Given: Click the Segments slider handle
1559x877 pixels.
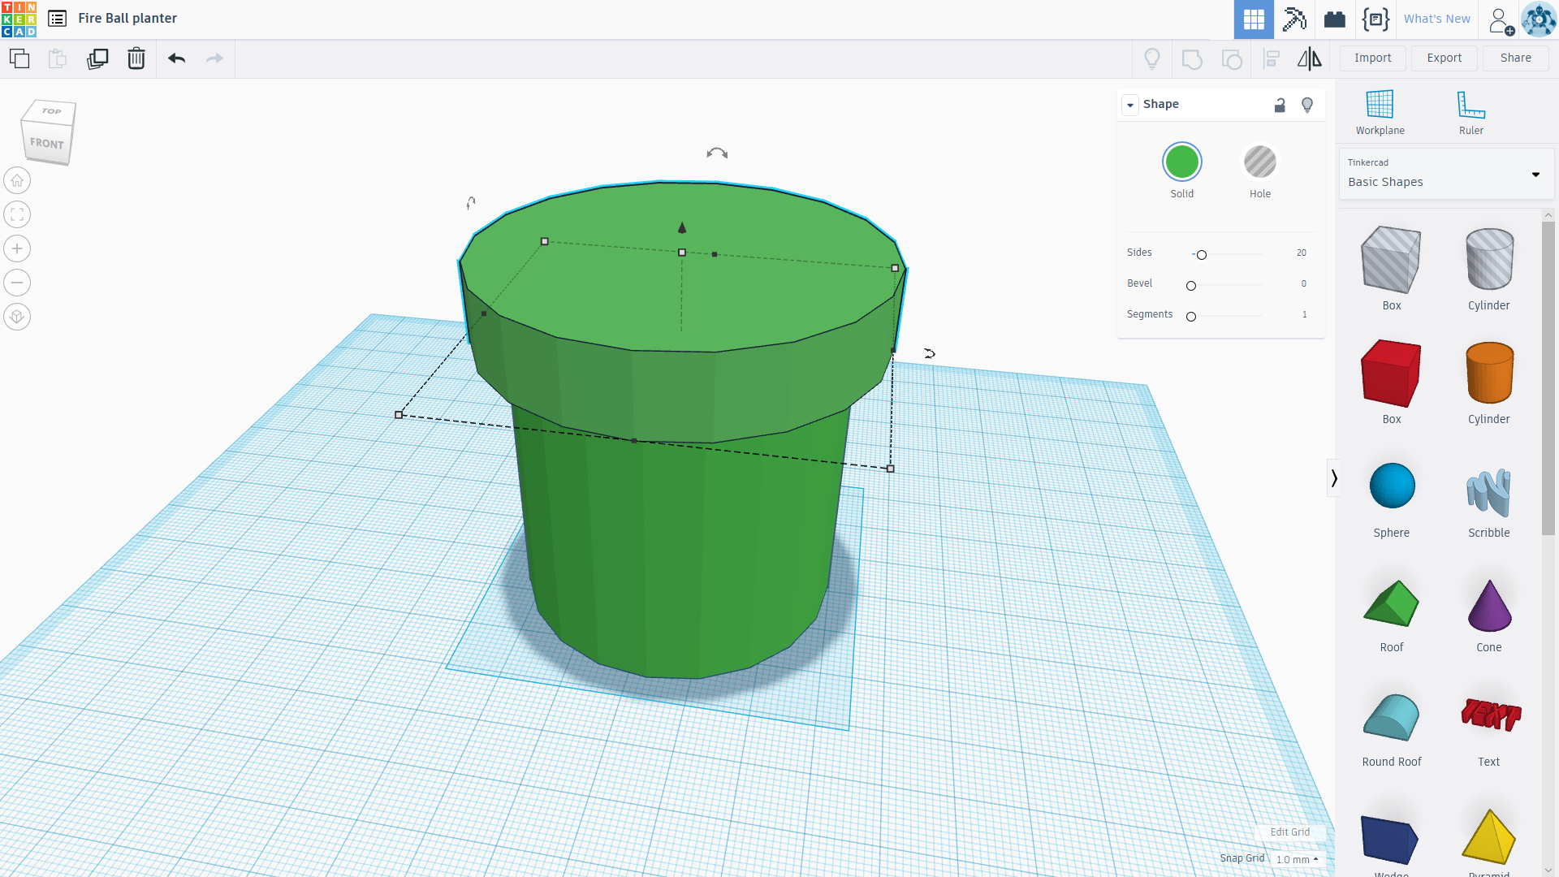Looking at the screenshot, I should (1191, 317).
